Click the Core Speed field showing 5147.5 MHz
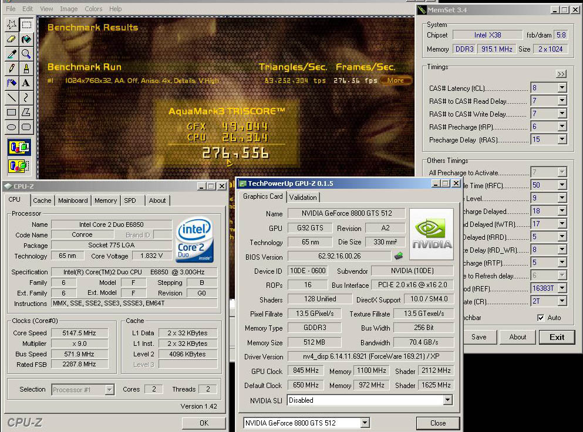The width and height of the screenshot is (583, 432). pos(79,333)
